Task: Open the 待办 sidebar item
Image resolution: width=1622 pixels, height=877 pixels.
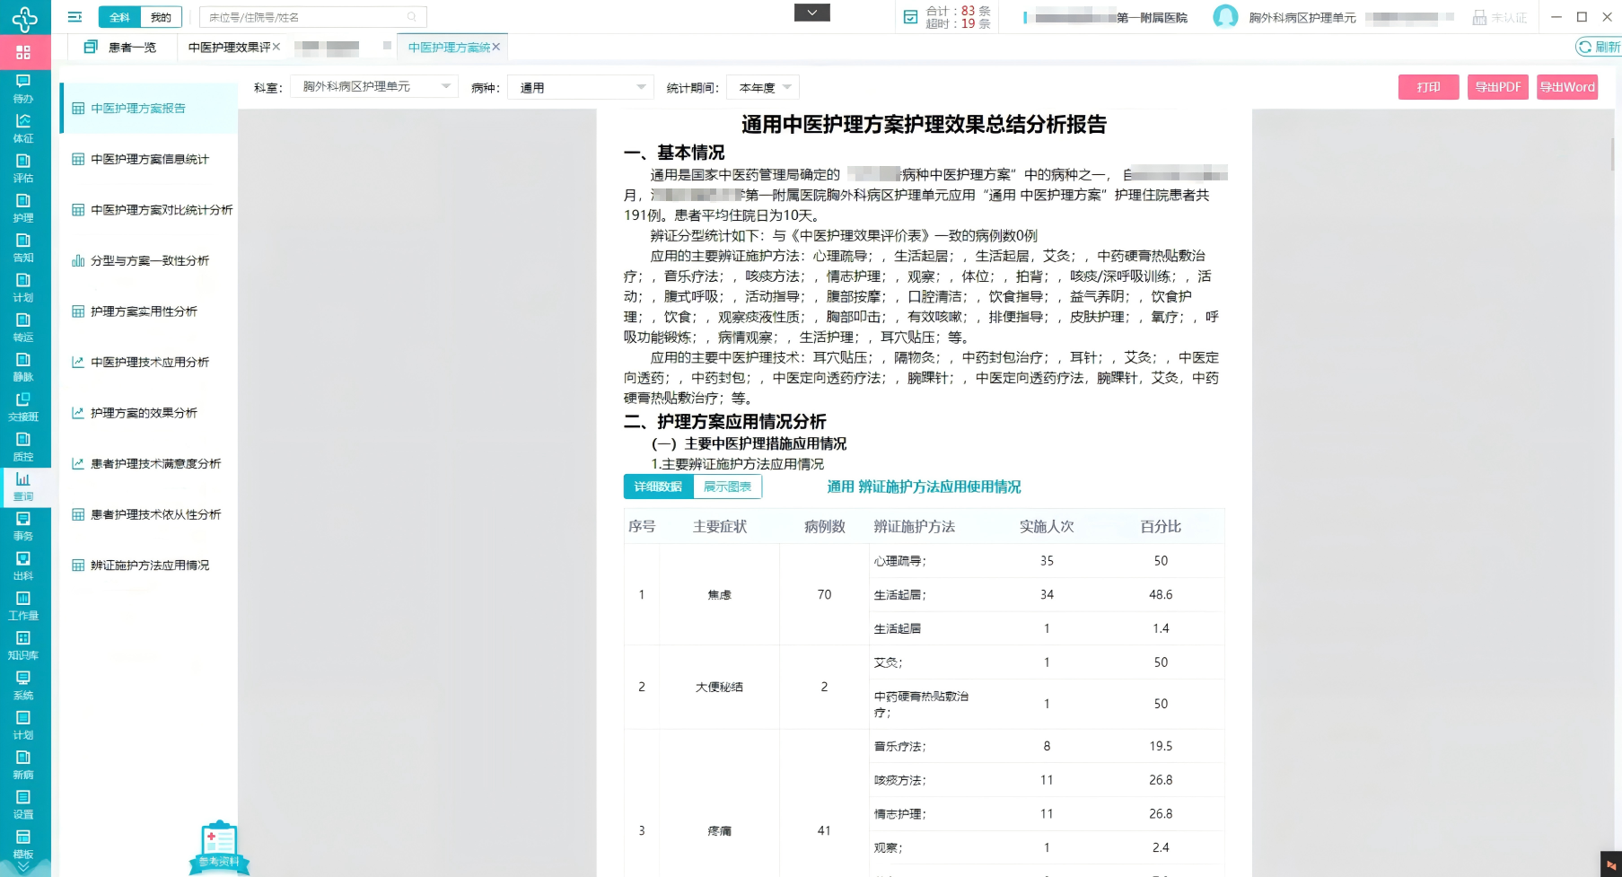Action: click(x=23, y=89)
